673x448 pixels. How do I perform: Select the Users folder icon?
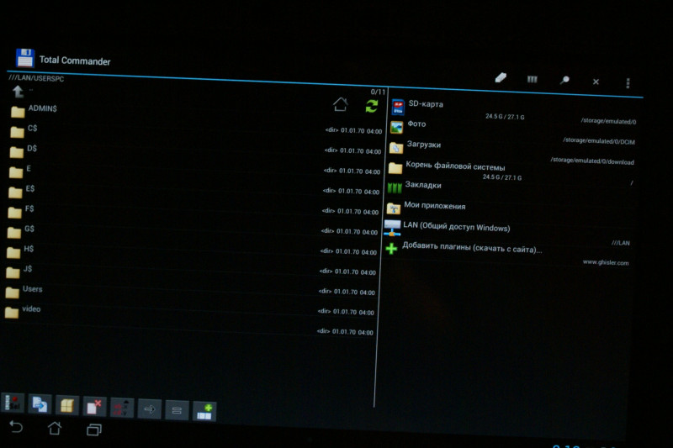point(12,293)
